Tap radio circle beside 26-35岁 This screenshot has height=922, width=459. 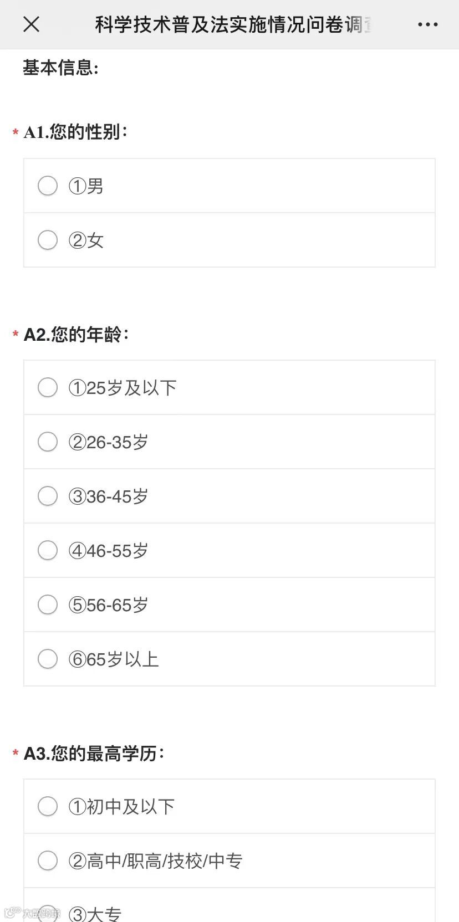(x=48, y=442)
